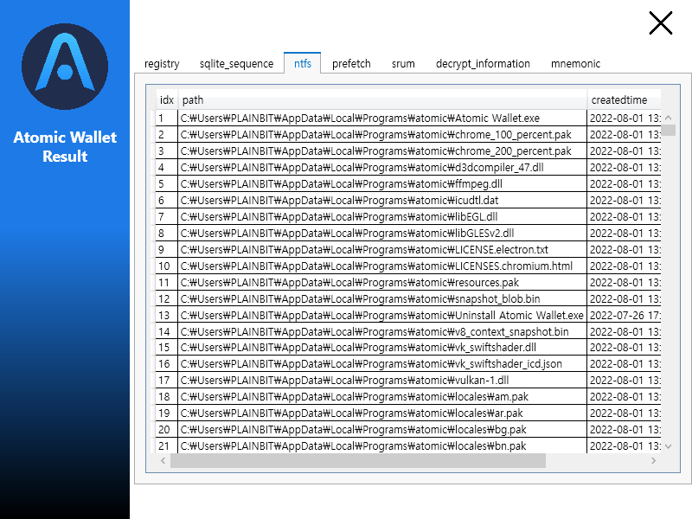
Task: Click the 2022-07-26 createdtime cell
Action: pyautogui.click(x=624, y=315)
